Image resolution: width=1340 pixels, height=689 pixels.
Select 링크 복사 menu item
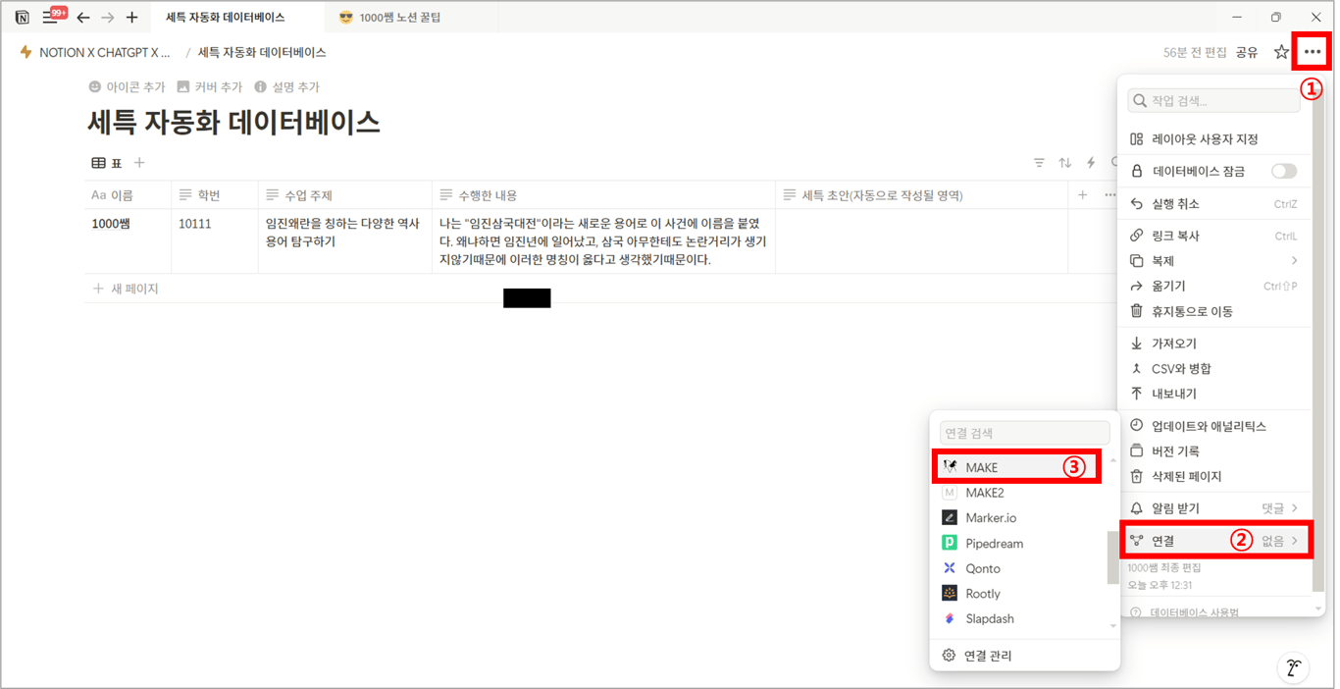1214,236
